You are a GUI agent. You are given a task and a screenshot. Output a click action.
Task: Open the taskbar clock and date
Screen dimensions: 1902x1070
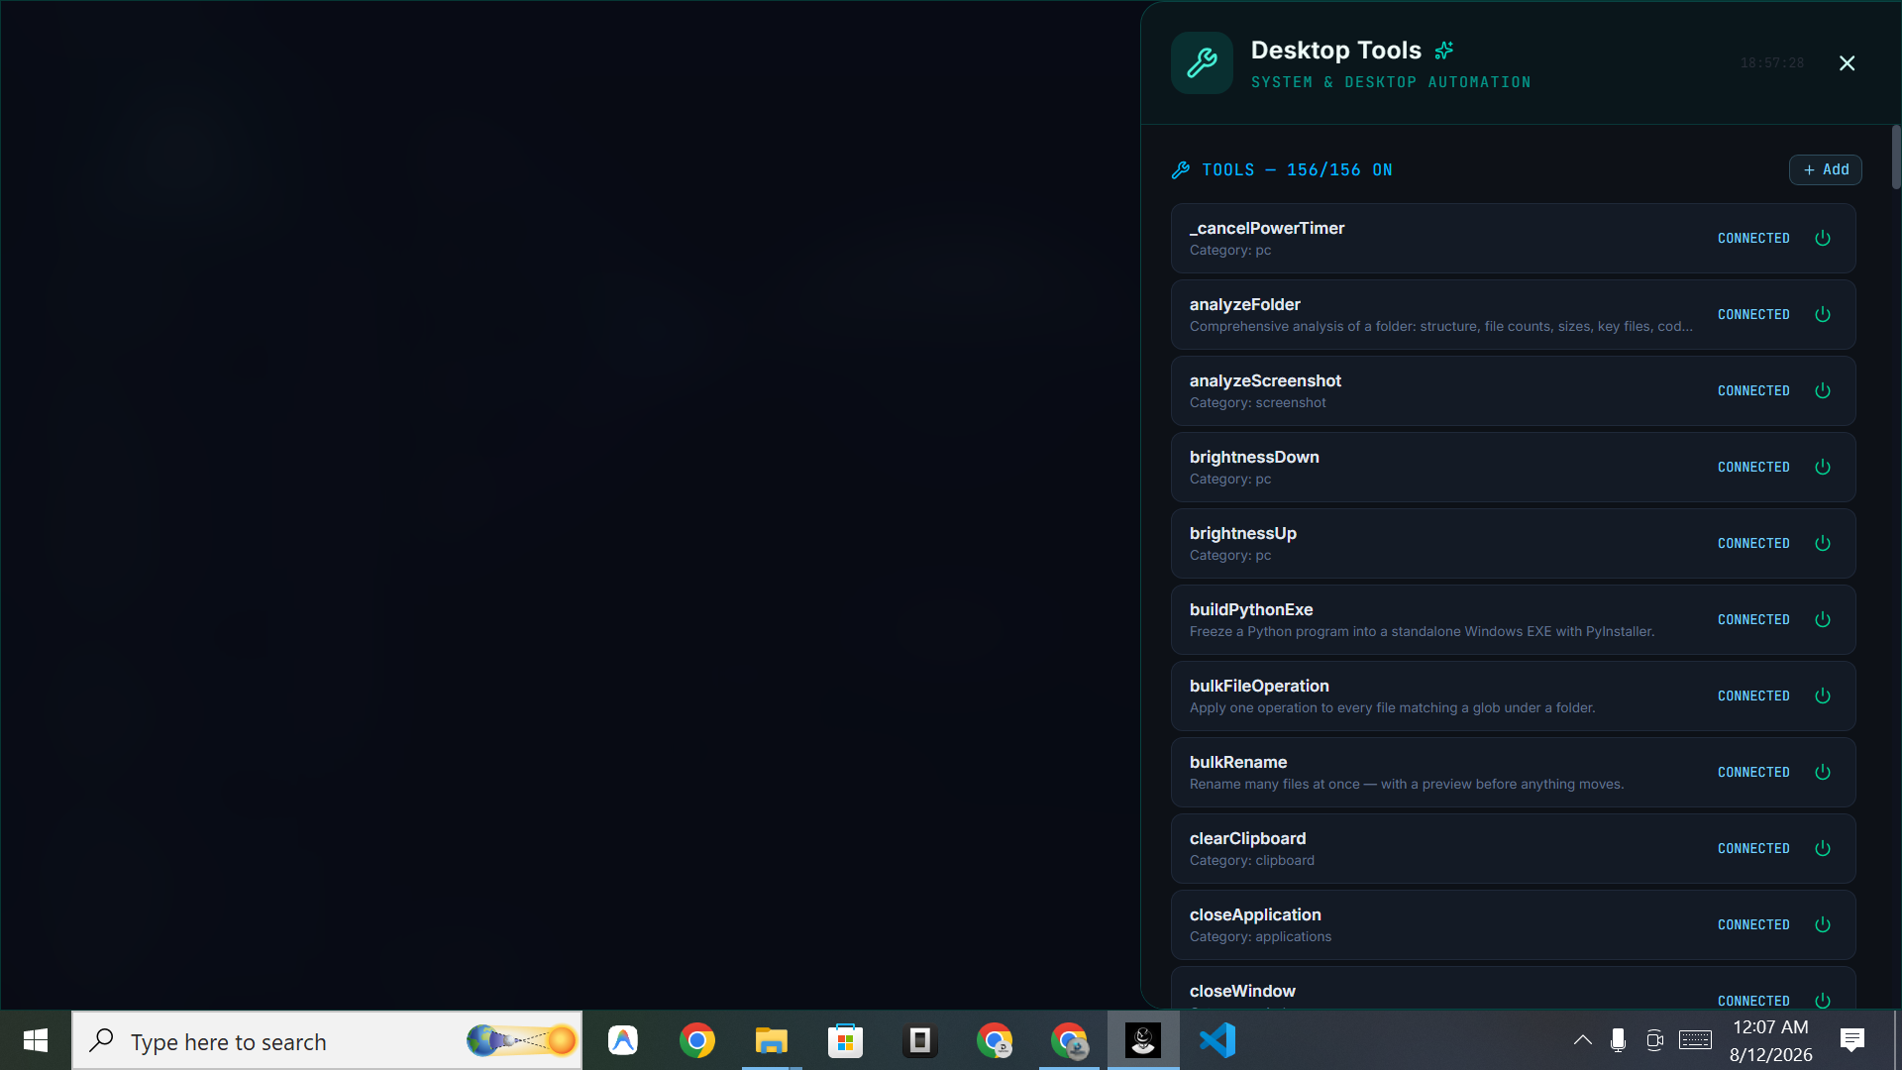(1771, 1040)
